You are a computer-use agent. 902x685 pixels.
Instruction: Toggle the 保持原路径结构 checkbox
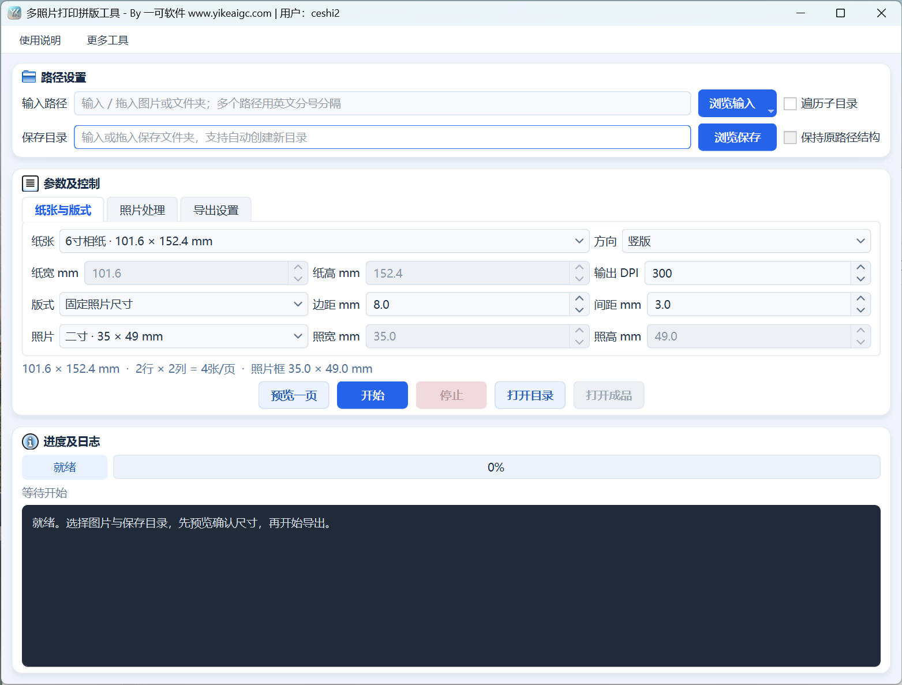790,137
